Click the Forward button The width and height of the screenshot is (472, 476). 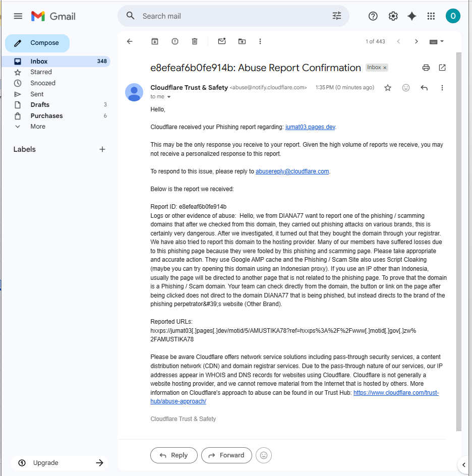tap(226, 455)
